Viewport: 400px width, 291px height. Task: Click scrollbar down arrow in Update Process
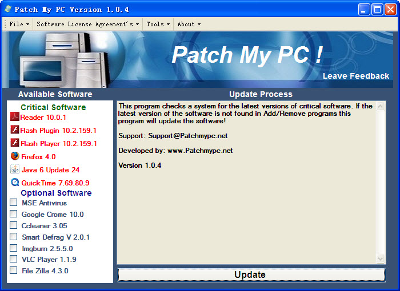[380, 259]
